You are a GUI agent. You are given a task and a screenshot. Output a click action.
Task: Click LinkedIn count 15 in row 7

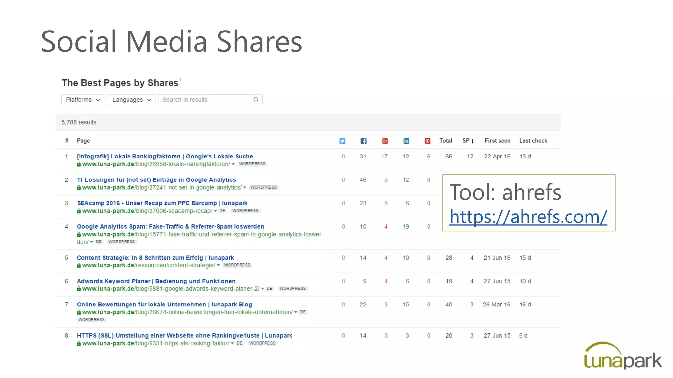coord(406,304)
